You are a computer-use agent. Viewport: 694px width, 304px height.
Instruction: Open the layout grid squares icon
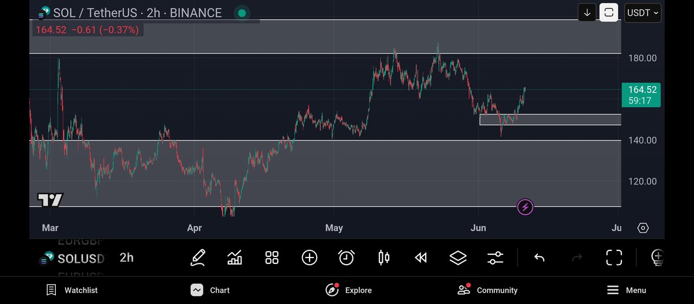[272, 257]
